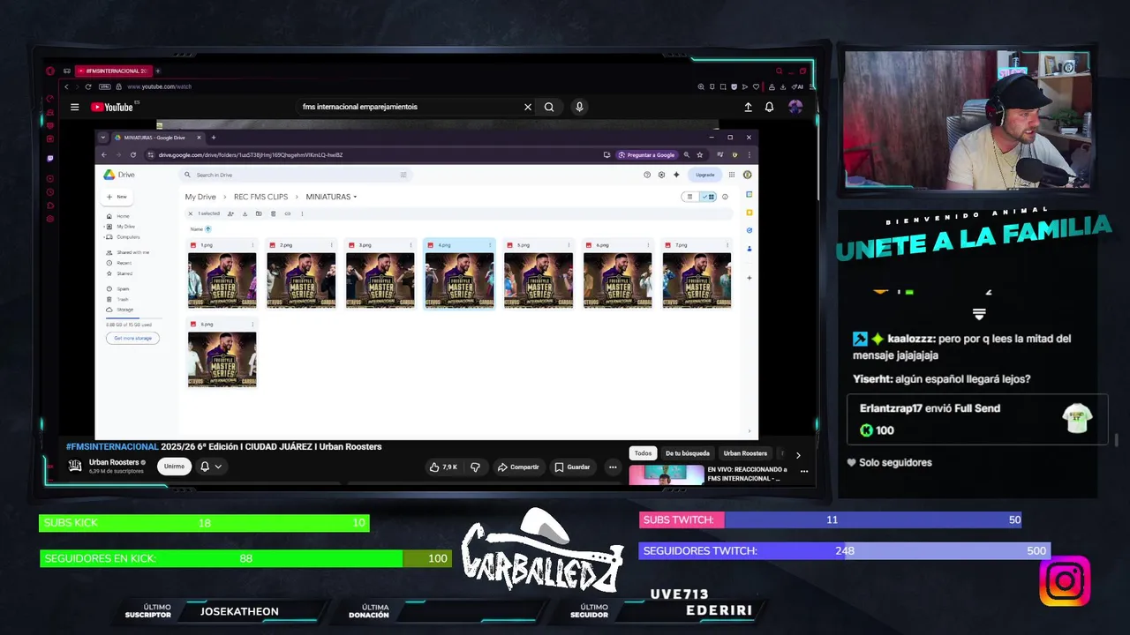Open YouTube notifications bell
Image resolution: width=1130 pixels, height=635 pixels.
pyautogui.click(x=769, y=107)
